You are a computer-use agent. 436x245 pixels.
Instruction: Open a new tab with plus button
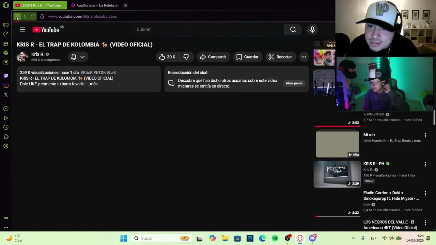[126, 5]
